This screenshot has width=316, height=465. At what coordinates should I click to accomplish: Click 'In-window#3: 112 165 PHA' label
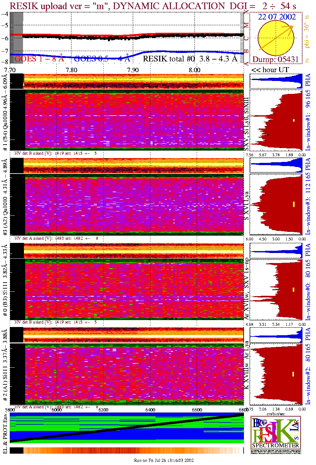click(308, 196)
